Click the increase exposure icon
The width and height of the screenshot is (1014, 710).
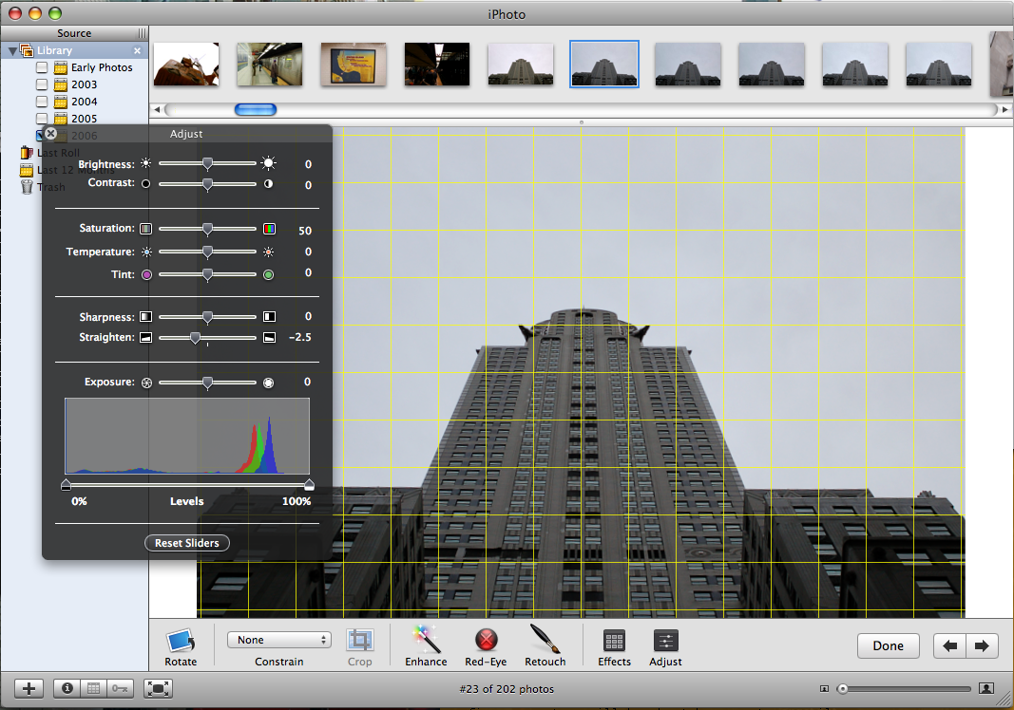(268, 383)
